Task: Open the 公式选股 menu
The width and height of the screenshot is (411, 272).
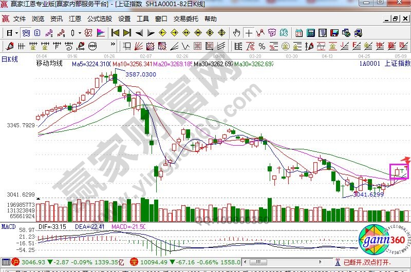Action: coord(100,19)
